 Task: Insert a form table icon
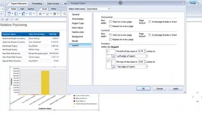(x=31, y=13)
